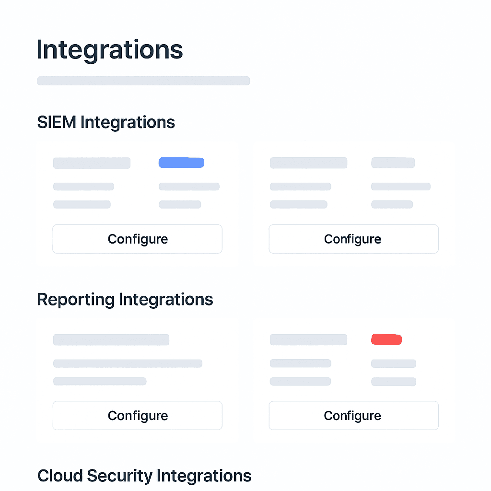Select the second SIEM integration card logo placeholder
The image size is (491, 491).
coord(308,163)
